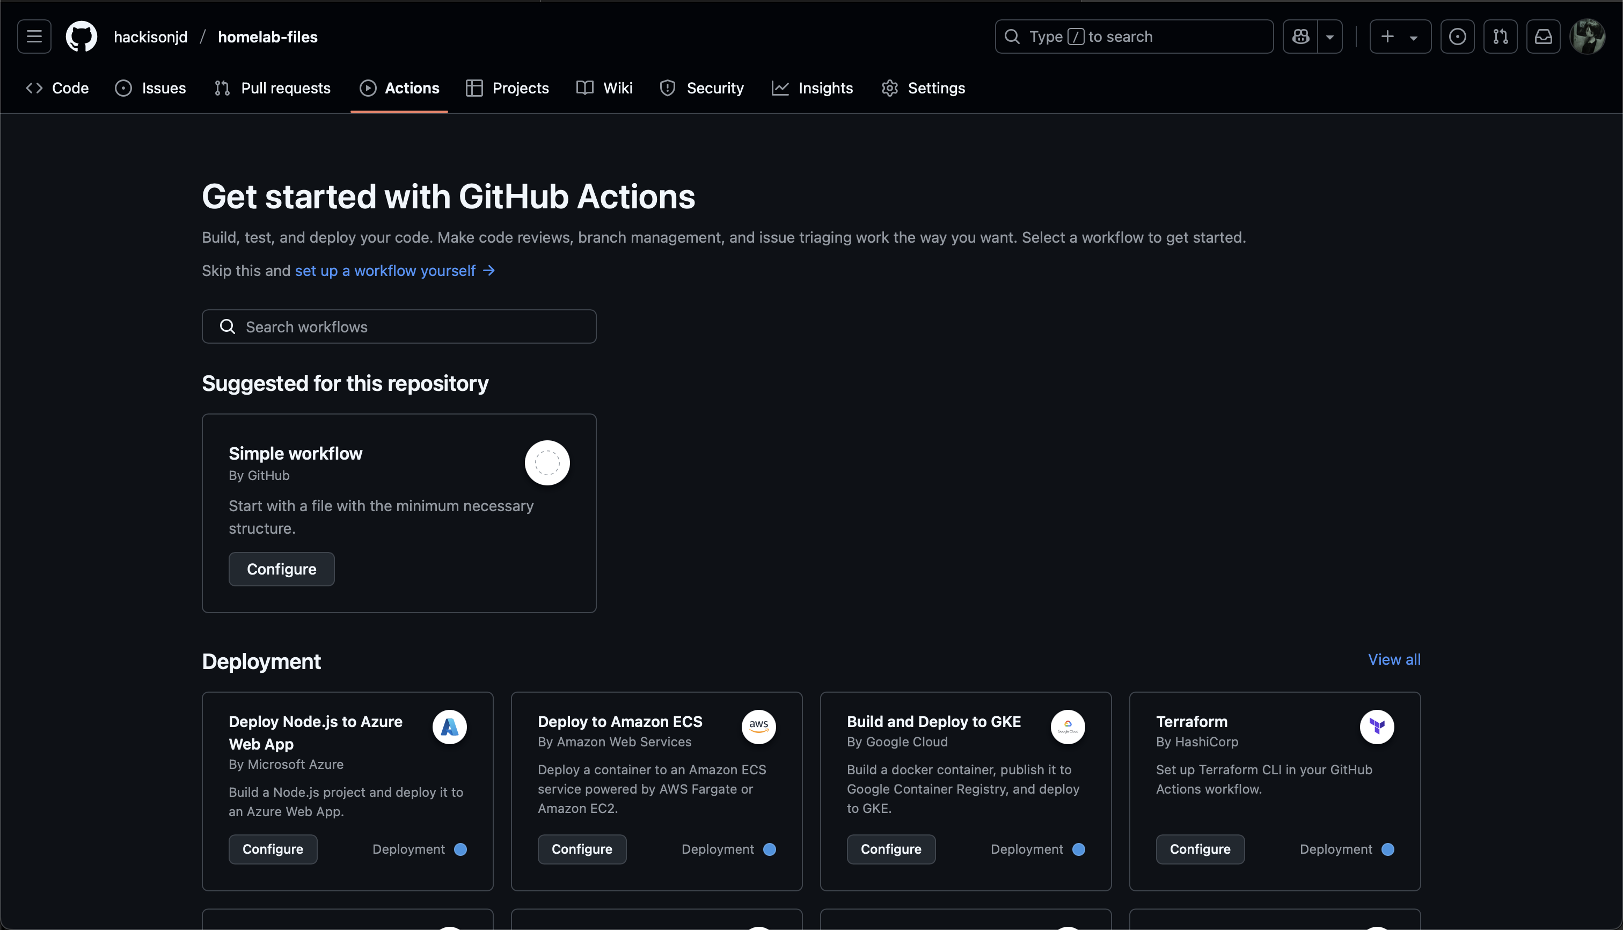Expand the Copilot dropdown arrow

click(1330, 37)
